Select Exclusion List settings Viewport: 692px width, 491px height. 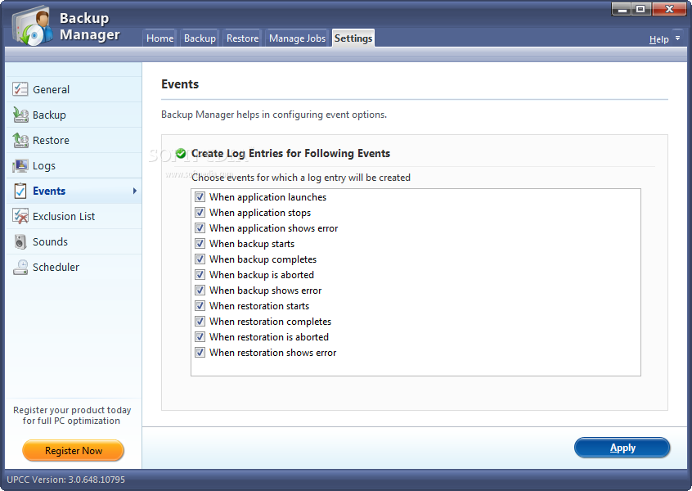(x=74, y=216)
